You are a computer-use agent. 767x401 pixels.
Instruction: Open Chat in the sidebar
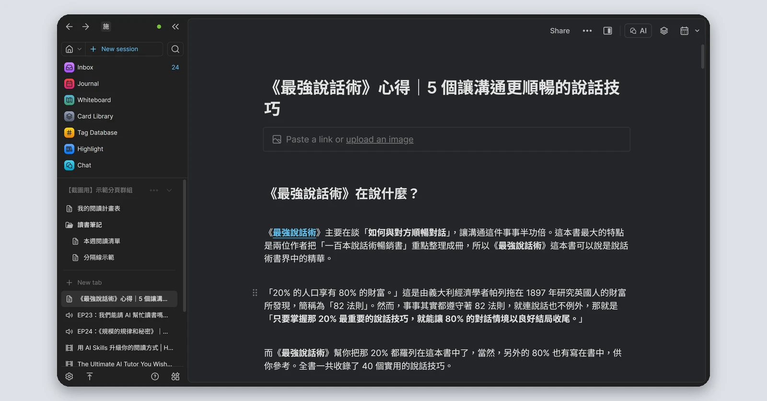(x=122, y=165)
